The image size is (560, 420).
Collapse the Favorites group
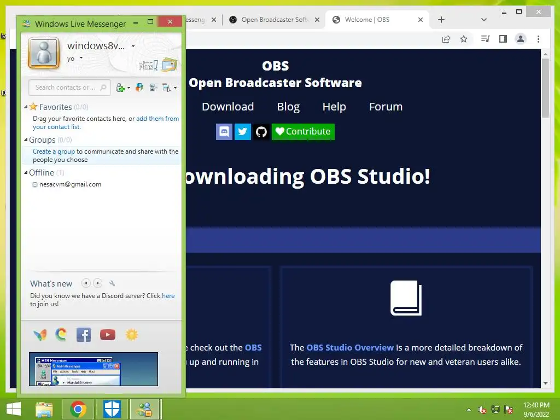[x=26, y=107]
